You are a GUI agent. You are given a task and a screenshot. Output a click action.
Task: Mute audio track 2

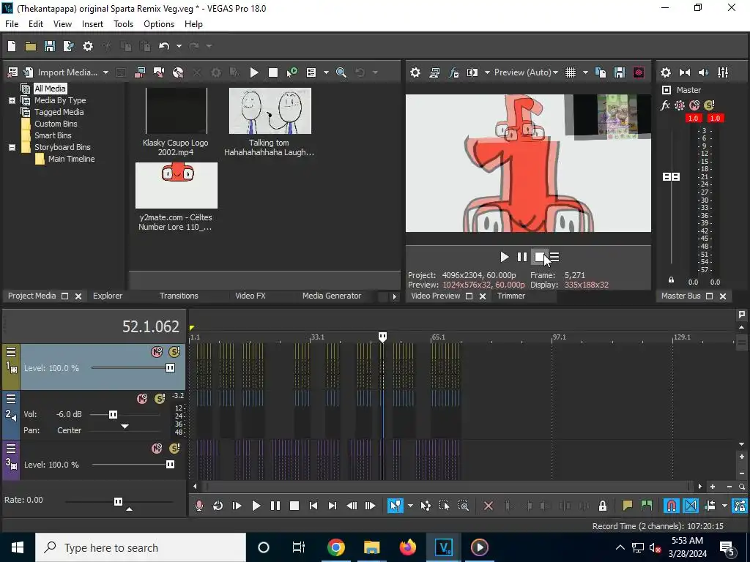[142, 399]
